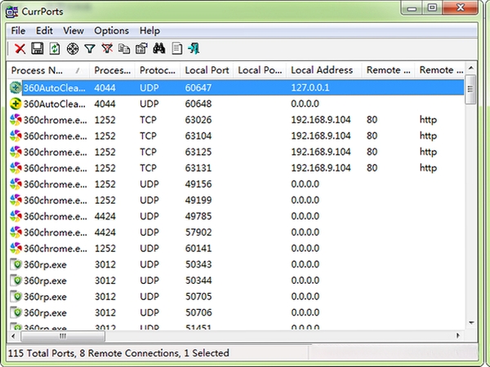Select selected row with local port 60647

(237, 88)
